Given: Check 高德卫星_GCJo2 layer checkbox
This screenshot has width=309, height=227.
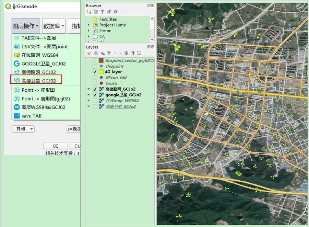Looking at the screenshot, I should point(95,106).
